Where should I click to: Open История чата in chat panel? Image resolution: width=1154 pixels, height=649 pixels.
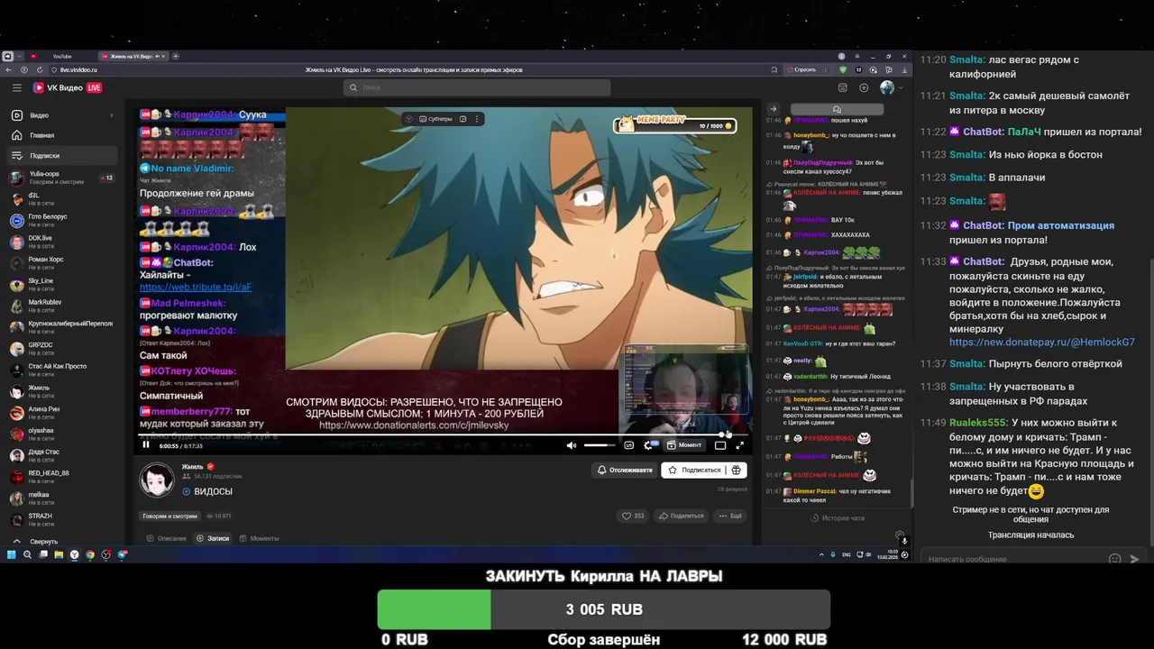[838, 517]
